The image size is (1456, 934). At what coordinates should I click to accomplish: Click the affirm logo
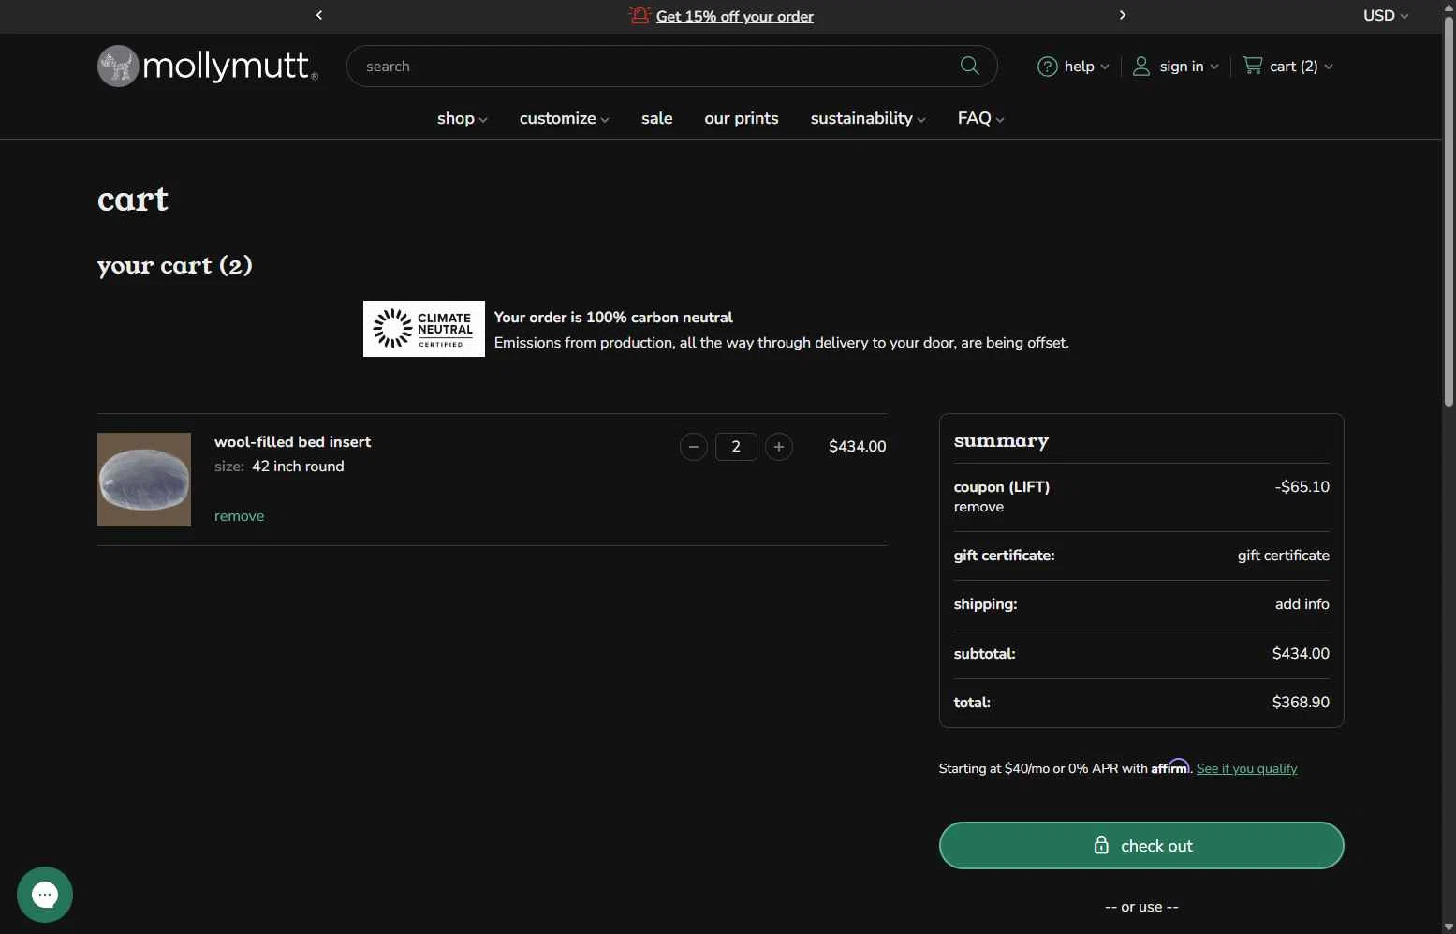click(1170, 766)
